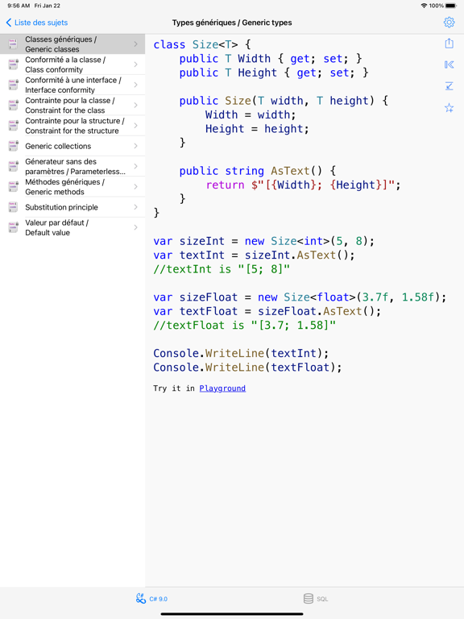Open the Constraint for the class chevron
This screenshot has height=619, width=464.
135,105
